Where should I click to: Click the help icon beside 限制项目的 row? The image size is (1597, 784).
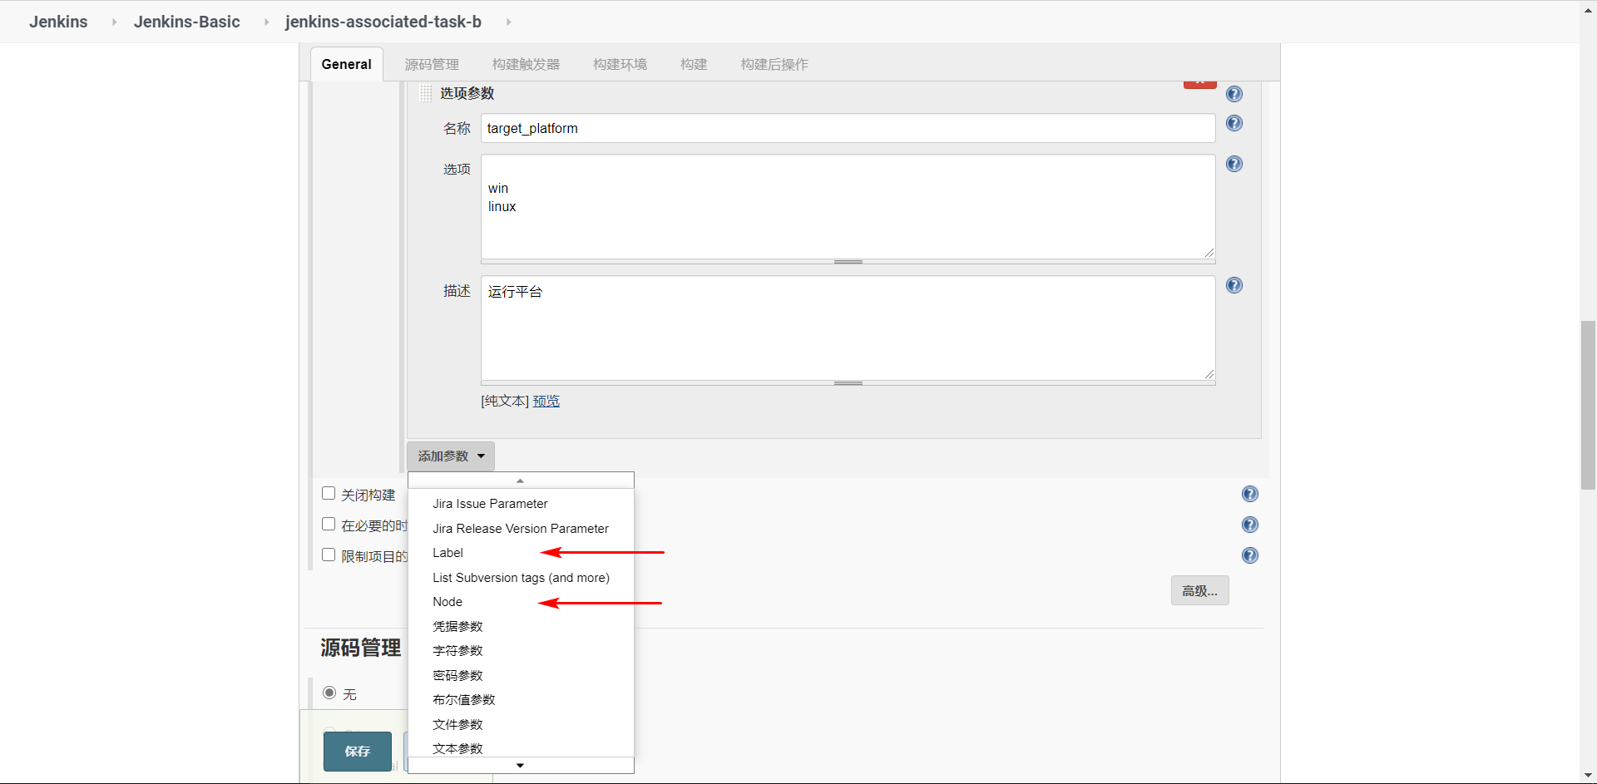pyautogui.click(x=1250, y=555)
